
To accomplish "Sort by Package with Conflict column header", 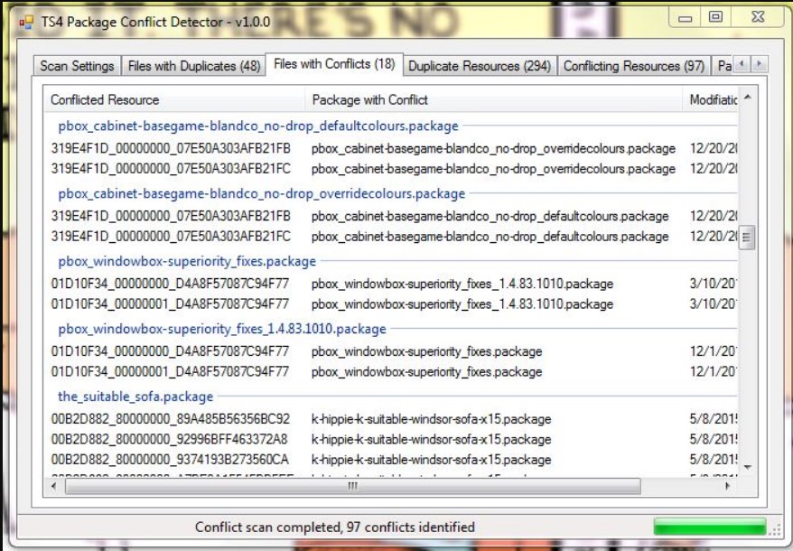I will (x=370, y=99).
